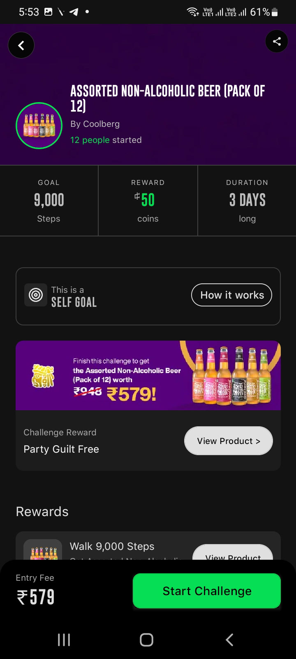This screenshot has height=659, width=296.
Task: Open Android recent apps navigation icon
Action: pyautogui.click(x=64, y=640)
